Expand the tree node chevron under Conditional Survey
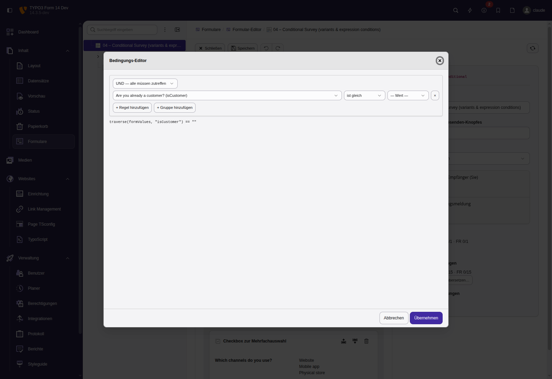The image size is (552, 379). (98, 57)
